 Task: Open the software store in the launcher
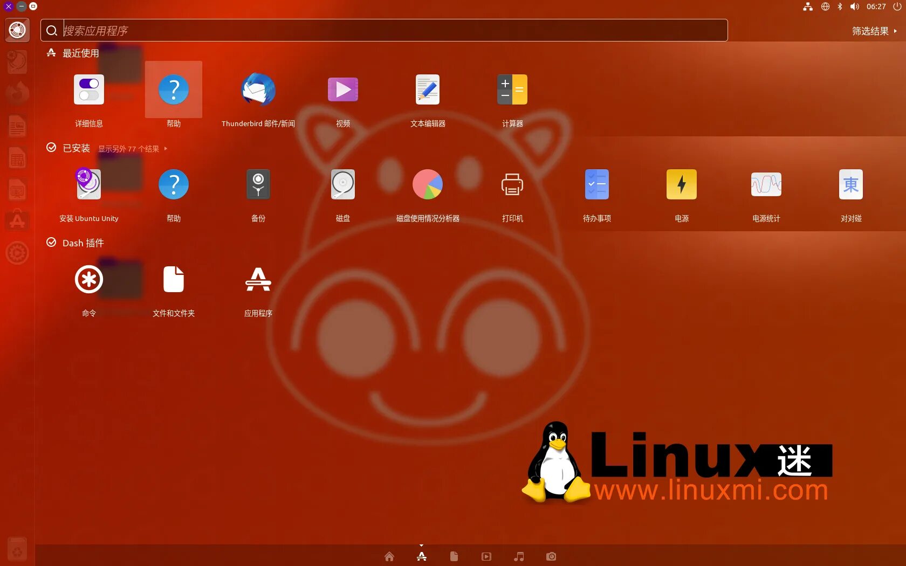[17, 221]
